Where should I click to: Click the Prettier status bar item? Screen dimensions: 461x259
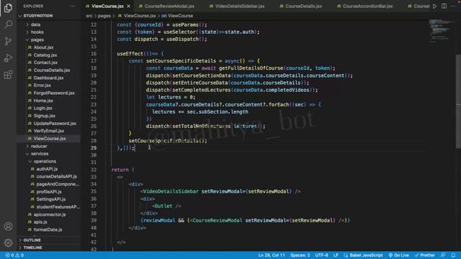click(x=424, y=255)
